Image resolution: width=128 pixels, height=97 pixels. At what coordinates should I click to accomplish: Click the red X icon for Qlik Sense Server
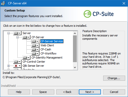tap(17, 66)
